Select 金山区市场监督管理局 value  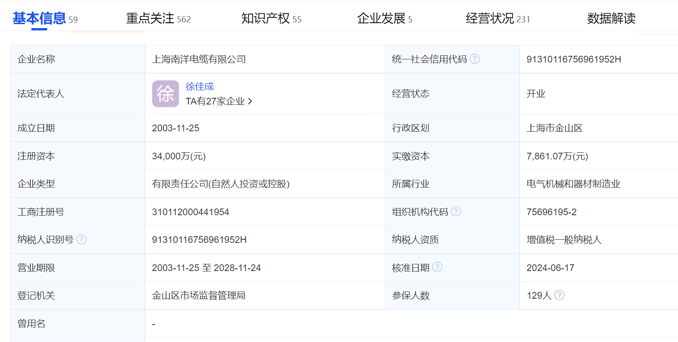(x=199, y=296)
